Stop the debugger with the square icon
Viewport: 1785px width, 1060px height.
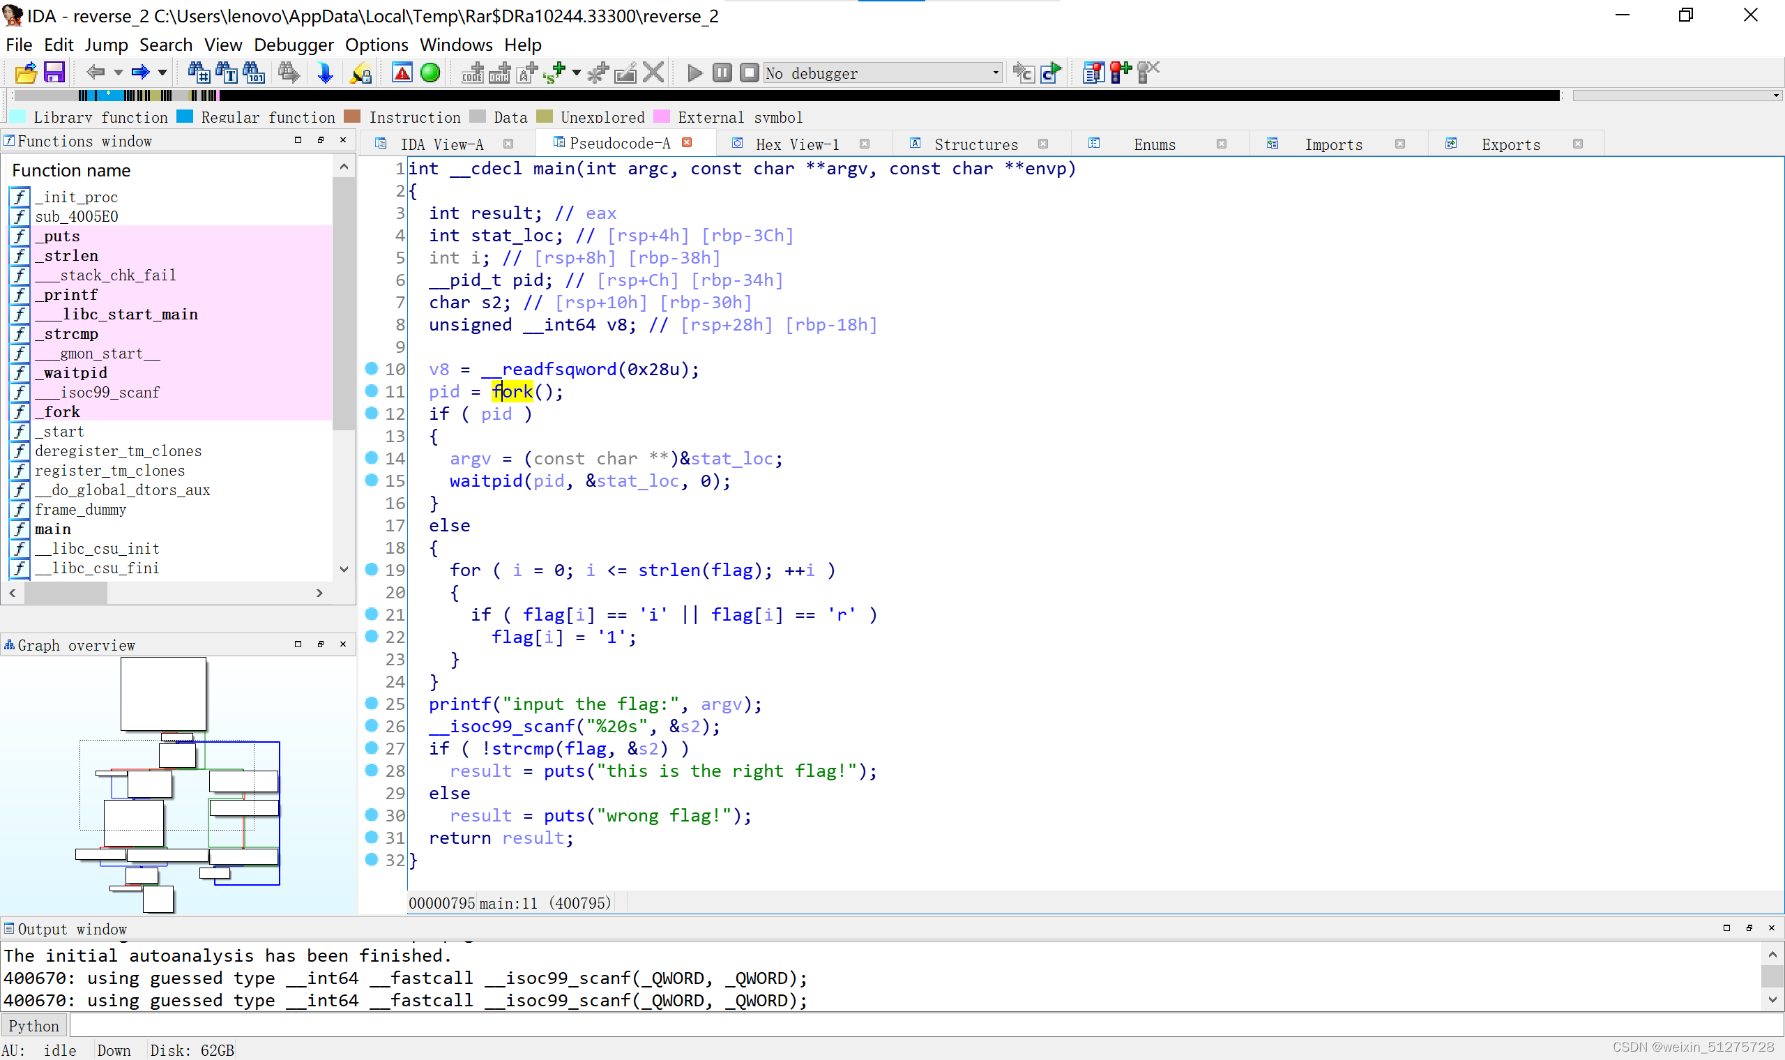[749, 73]
